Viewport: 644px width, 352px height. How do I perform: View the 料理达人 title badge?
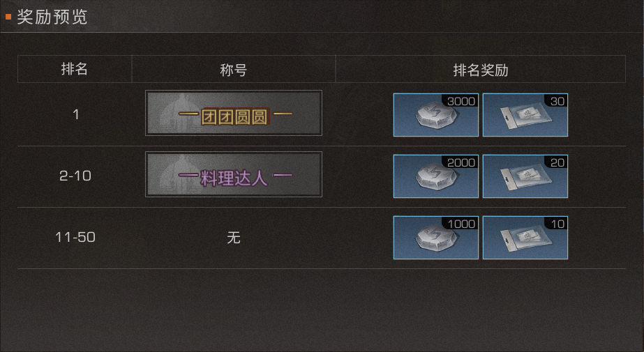pyautogui.click(x=234, y=174)
